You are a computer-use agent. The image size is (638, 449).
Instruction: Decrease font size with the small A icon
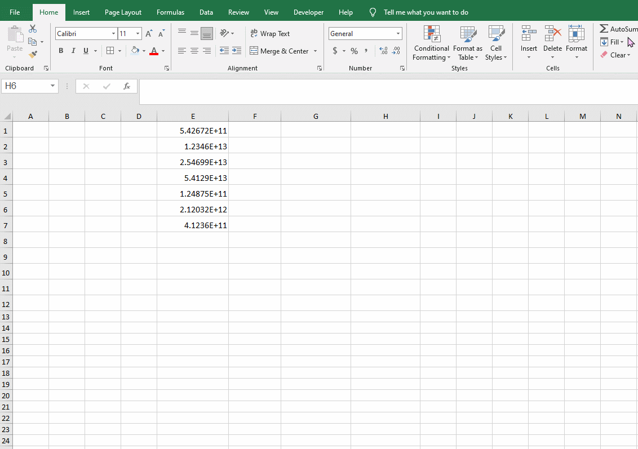coord(162,33)
